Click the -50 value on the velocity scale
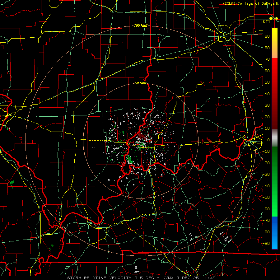280x280 pixels. pos(266,198)
